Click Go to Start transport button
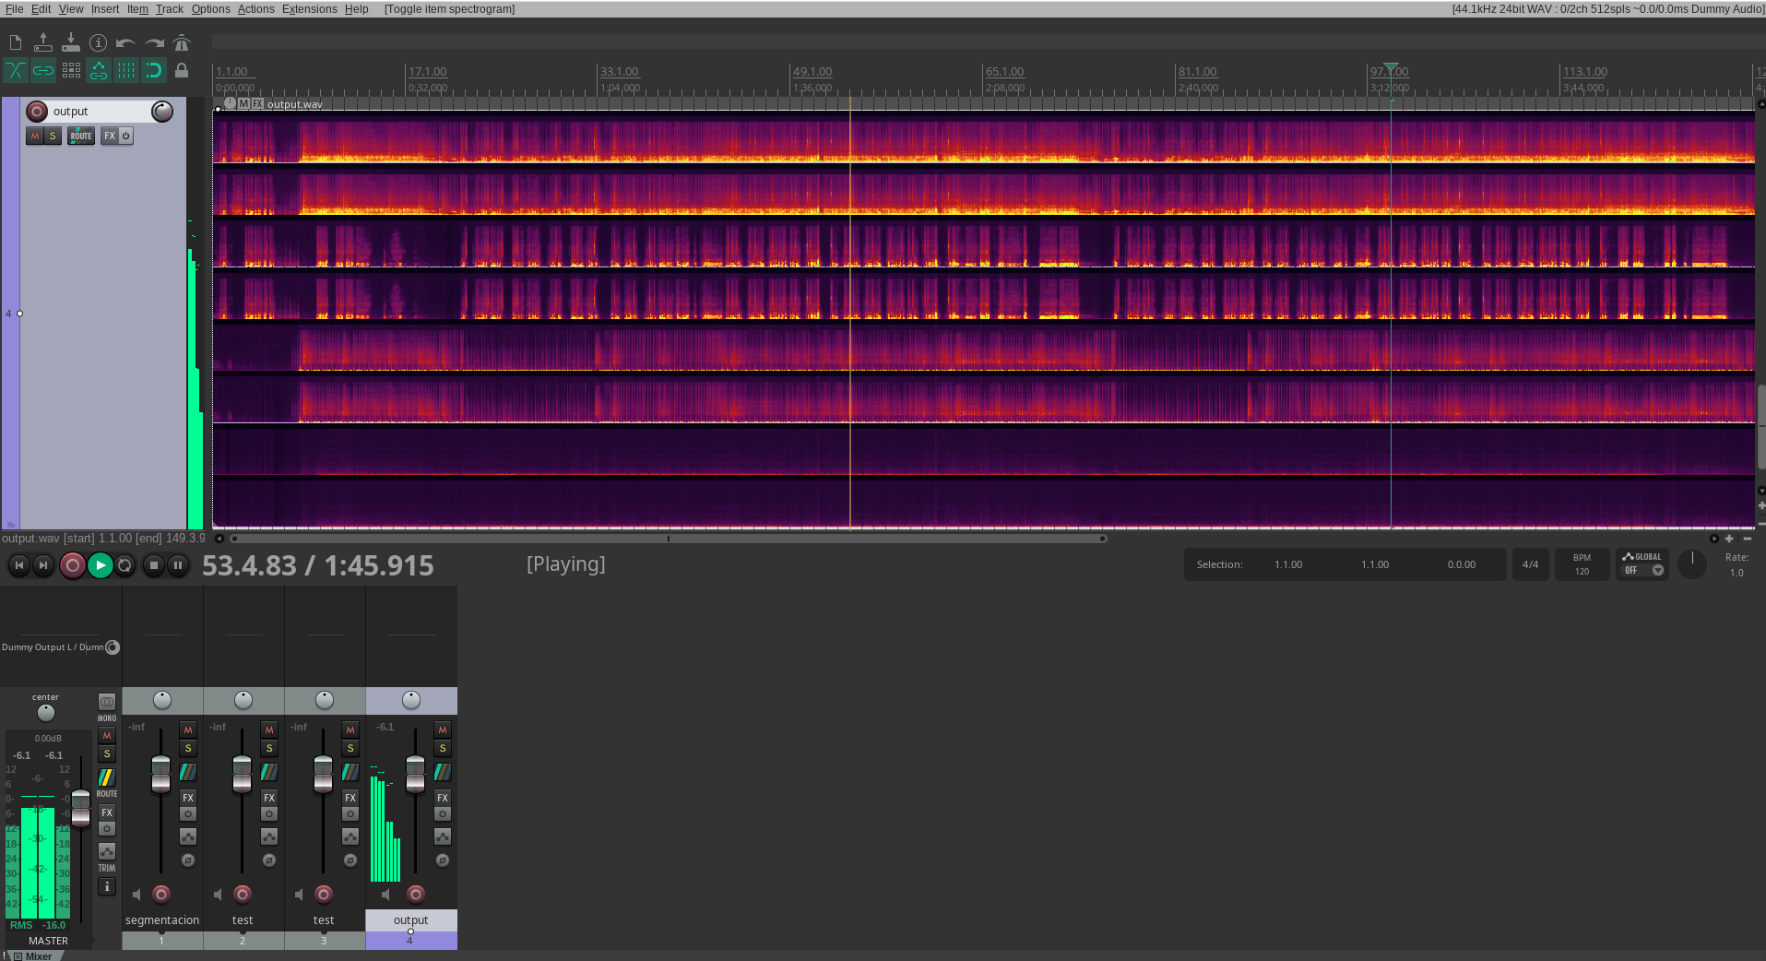 pyautogui.click(x=19, y=565)
